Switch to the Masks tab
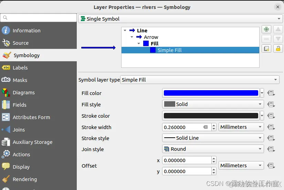This screenshot has width=284, height=190. [39, 80]
